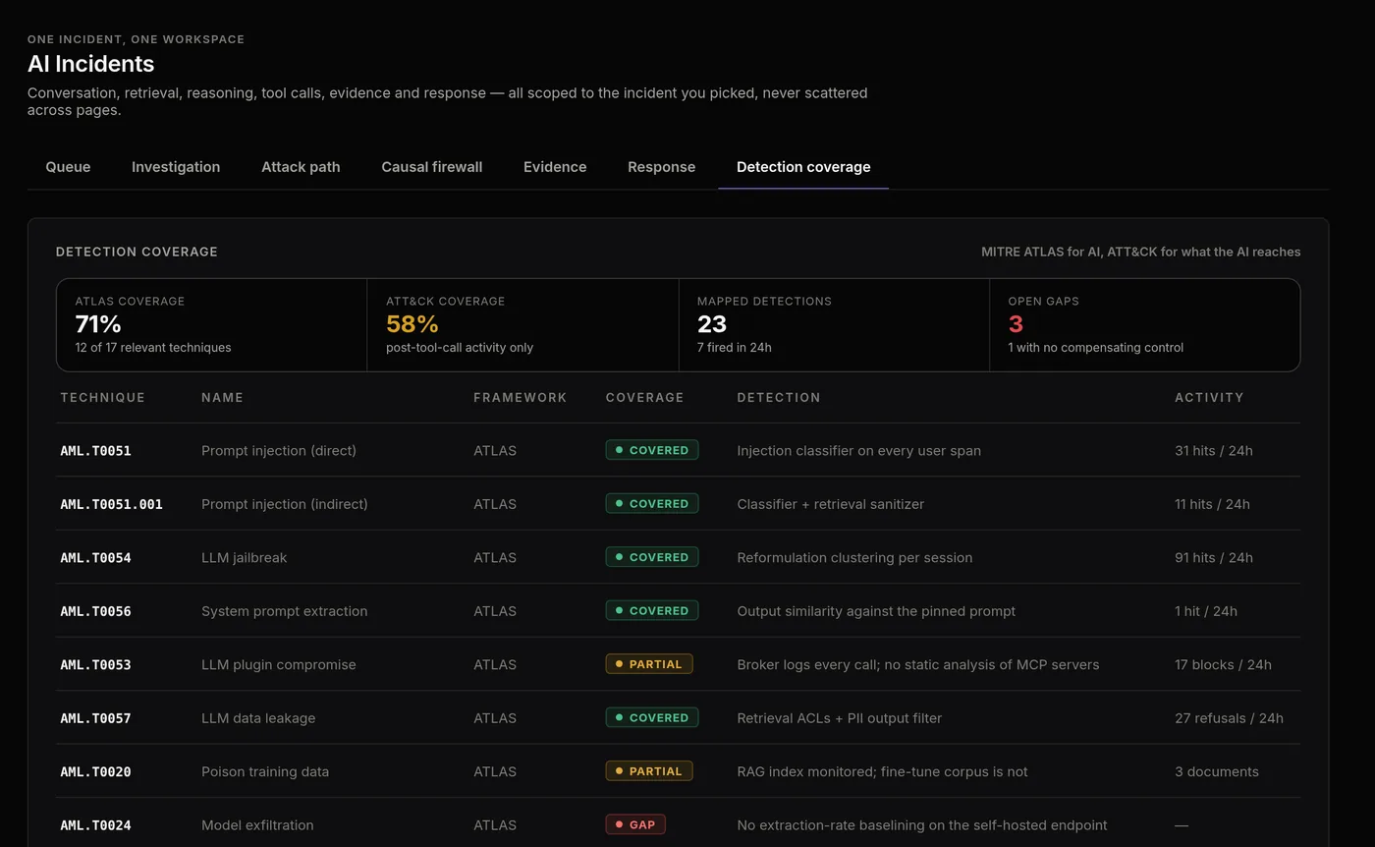Select the Causal firewall tab
This screenshot has width=1375, height=847.
pos(432,167)
